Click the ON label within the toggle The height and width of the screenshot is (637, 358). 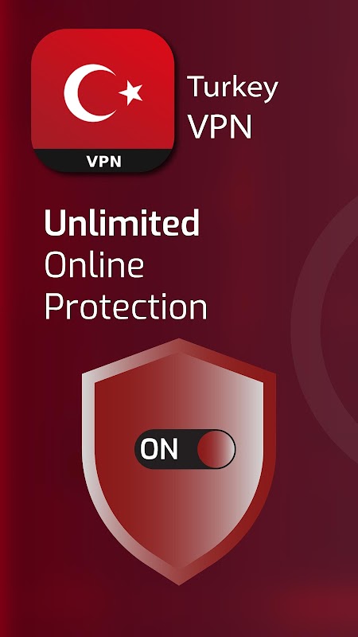[x=159, y=449]
